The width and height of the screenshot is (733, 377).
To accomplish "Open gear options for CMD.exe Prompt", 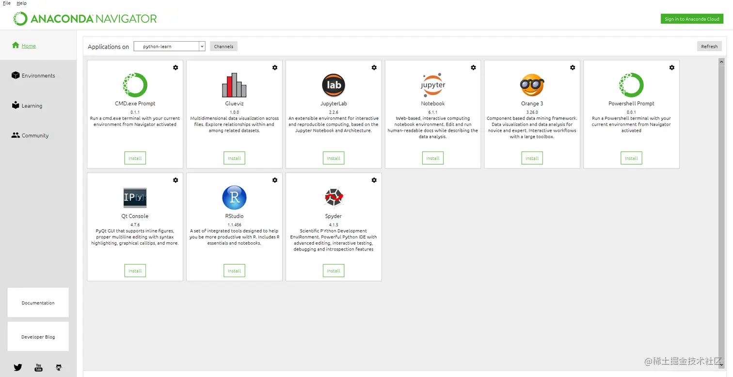I will click(x=175, y=68).
